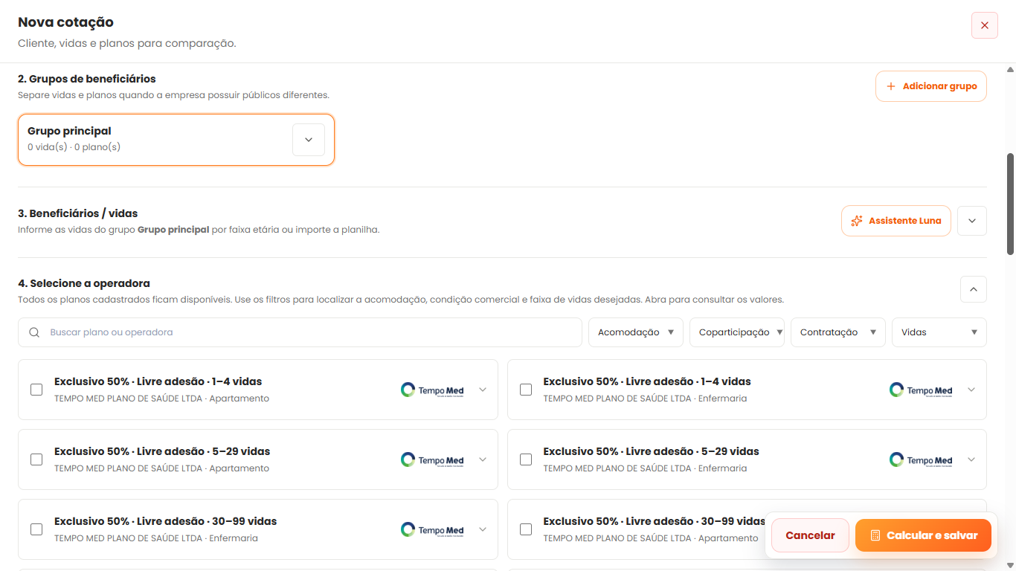Open the Coparticipação filter dropdown

[x=737, y=332]
